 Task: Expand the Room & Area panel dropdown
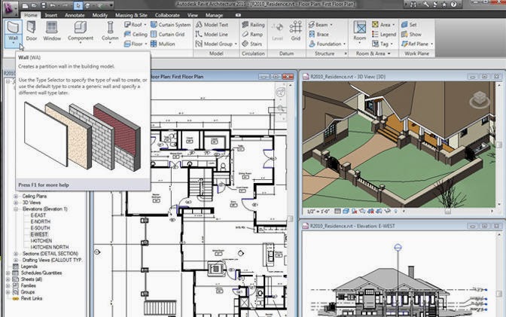point(389,53)
